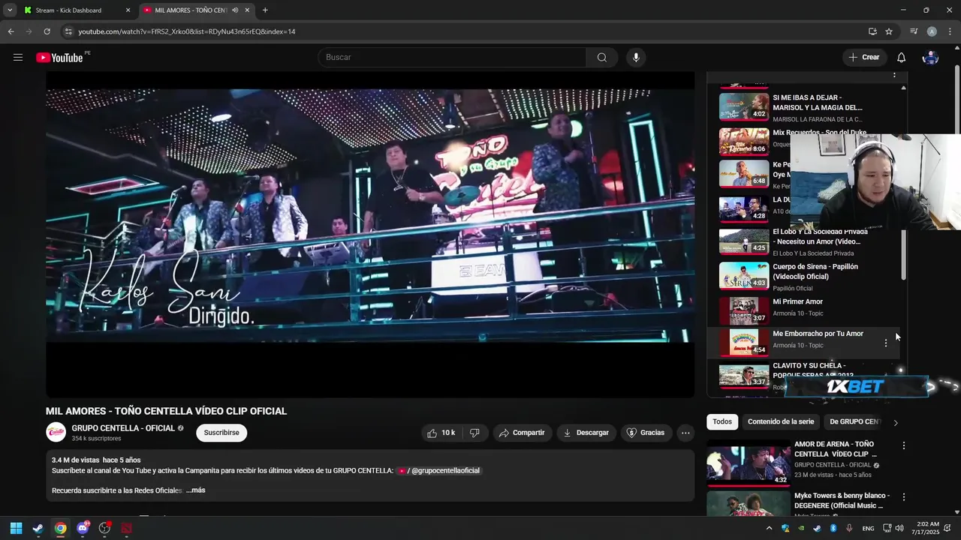
Task: Select the Todos filter chip
Action: click(722, 421)
